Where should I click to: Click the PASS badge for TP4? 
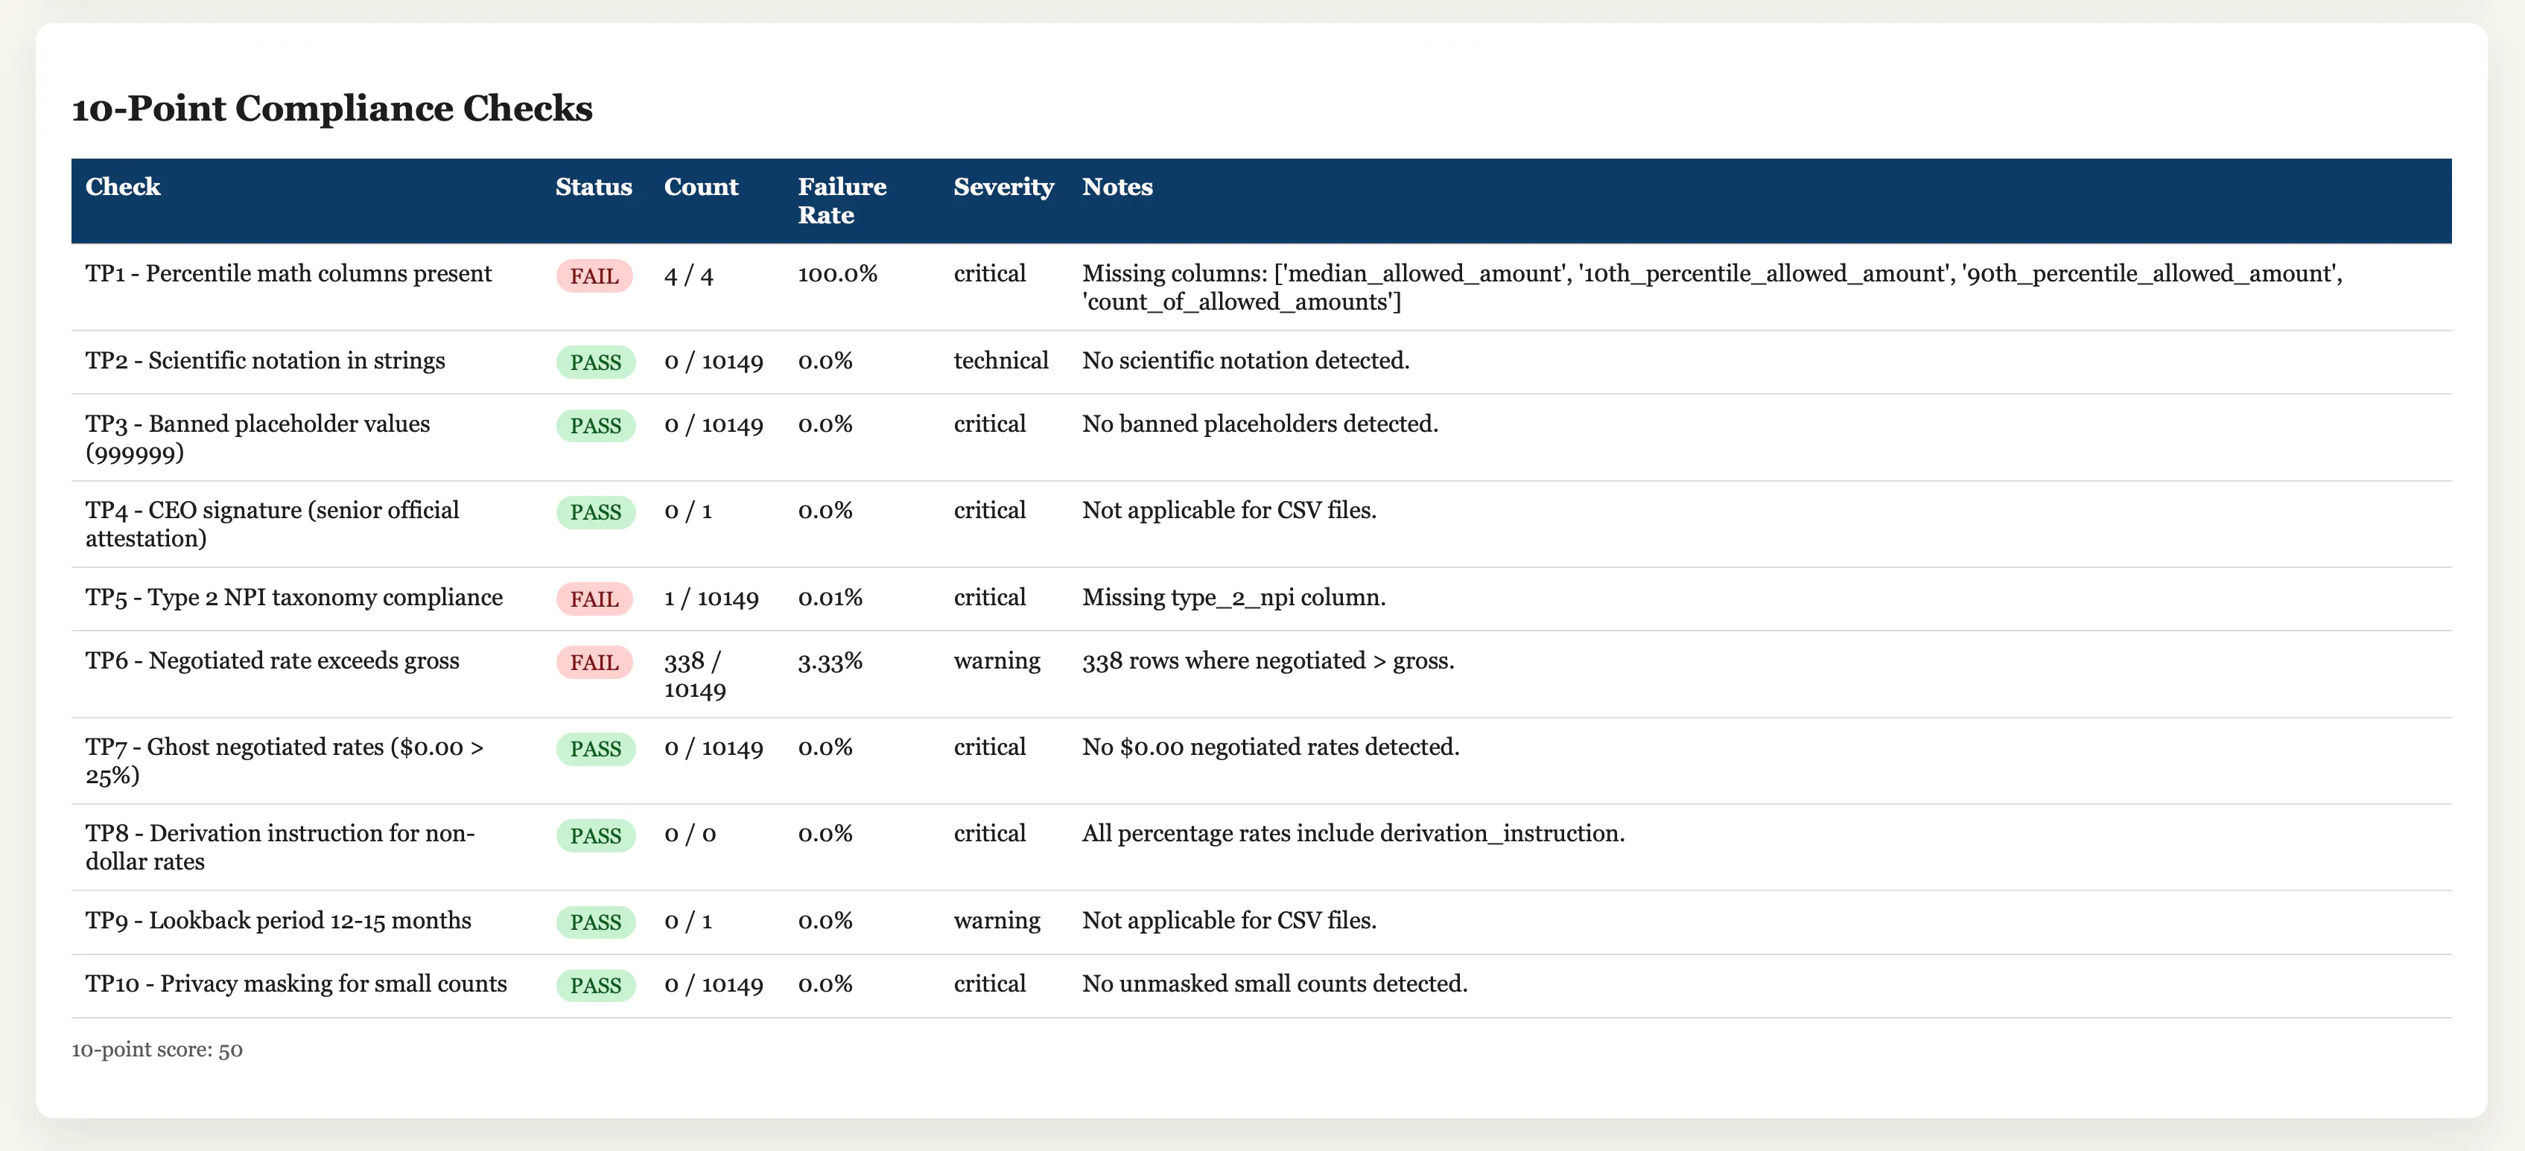pos(595,511)
